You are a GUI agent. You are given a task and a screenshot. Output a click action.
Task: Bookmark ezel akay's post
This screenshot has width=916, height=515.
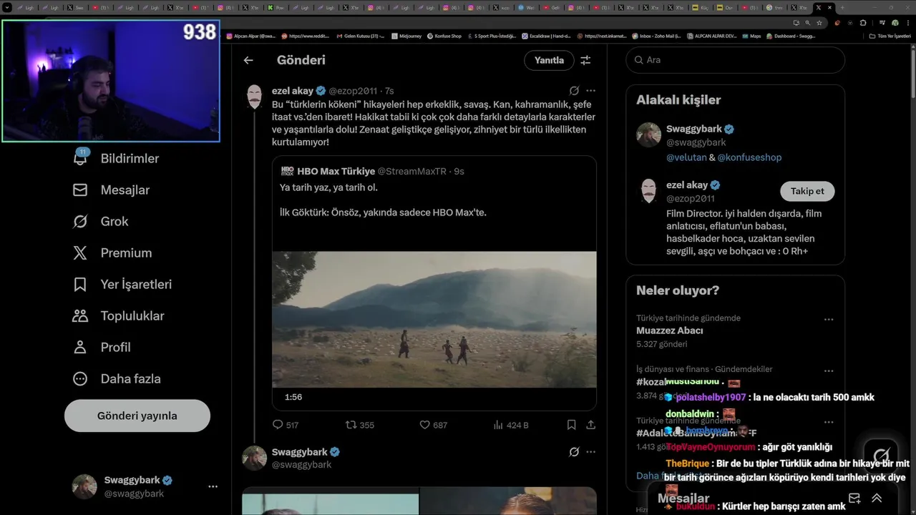click(x=571, y=425)
